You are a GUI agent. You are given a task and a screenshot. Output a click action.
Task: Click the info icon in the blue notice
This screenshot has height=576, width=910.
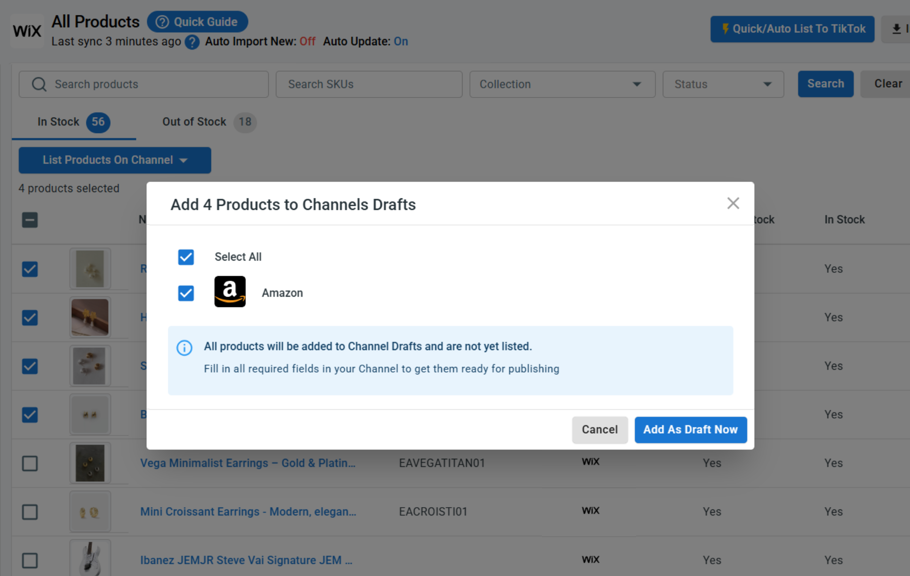click(x=184, y=348)
